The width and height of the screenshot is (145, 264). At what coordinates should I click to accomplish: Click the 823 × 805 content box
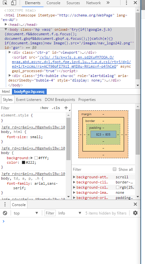(103, 134)
